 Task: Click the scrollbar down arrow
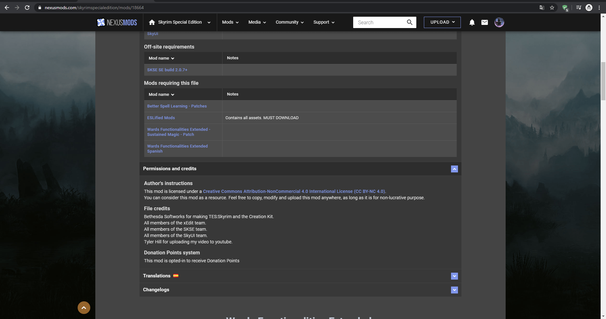click(603, 316)
